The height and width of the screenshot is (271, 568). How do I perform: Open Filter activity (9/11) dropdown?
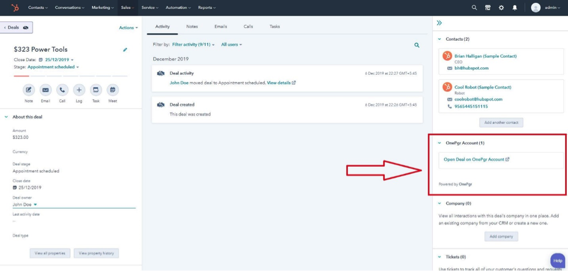(193, 45)
